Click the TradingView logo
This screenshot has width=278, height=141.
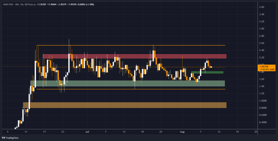tap(12, 137)
